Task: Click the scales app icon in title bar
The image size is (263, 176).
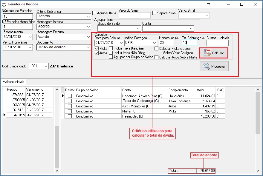Action: [4, 4]
